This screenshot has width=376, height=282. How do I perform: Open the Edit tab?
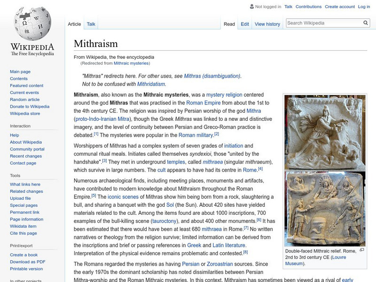coord(245,24)
